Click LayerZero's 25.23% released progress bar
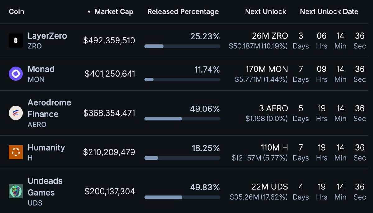Viewport: 373px width, 213px height. [182, 46]
